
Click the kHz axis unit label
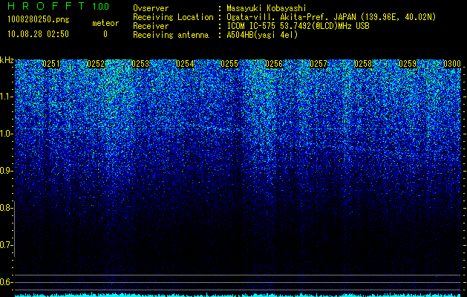click(7, 60)
